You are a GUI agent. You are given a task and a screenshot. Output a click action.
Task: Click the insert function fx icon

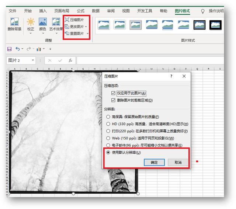70,60
